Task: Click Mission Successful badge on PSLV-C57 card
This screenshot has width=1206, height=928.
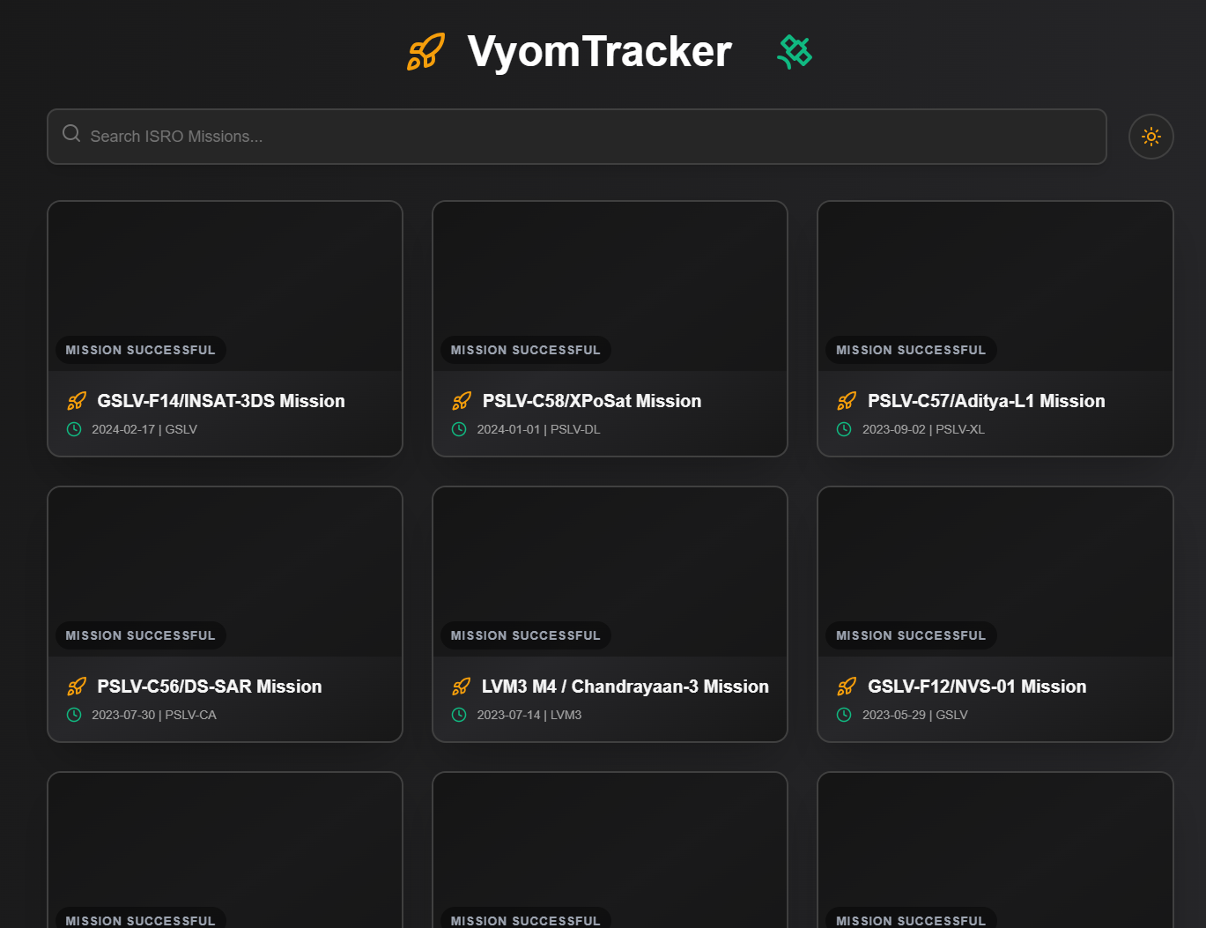Action: (911, 350)
